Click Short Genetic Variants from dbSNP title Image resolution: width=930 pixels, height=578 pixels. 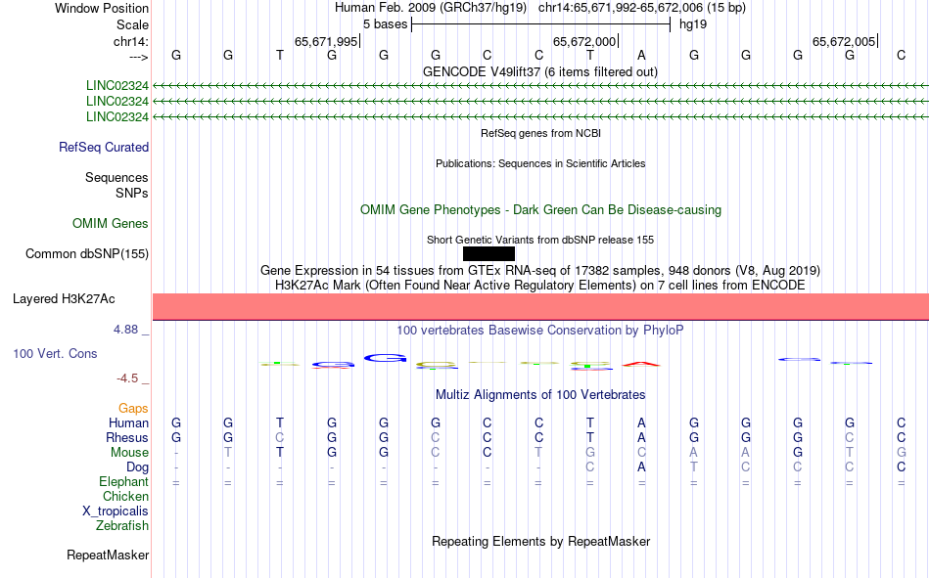540,240
